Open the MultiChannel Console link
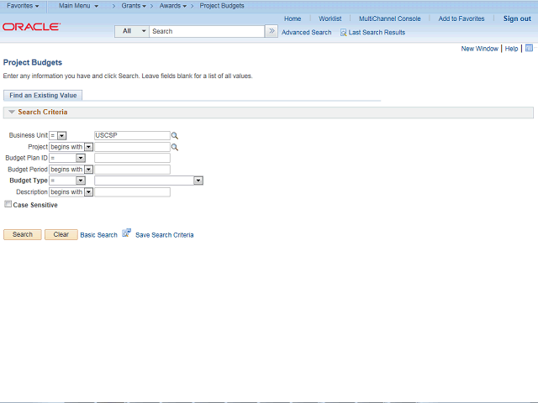Image resolution: width=538 pixels, height=403 pixels. tap(390, 18)
